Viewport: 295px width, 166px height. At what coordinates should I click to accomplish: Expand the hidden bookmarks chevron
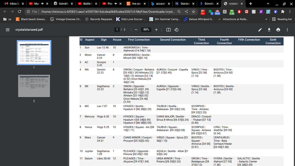pyautogui.click(x=266, y=19)
